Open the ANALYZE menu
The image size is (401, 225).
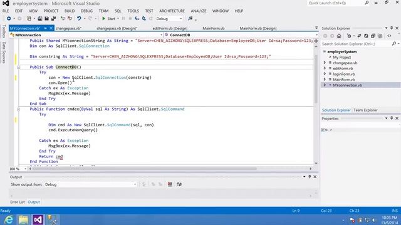199,11
